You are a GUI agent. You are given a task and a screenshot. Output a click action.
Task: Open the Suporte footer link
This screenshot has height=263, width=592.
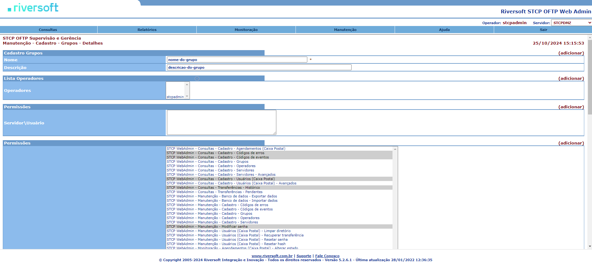304,256
